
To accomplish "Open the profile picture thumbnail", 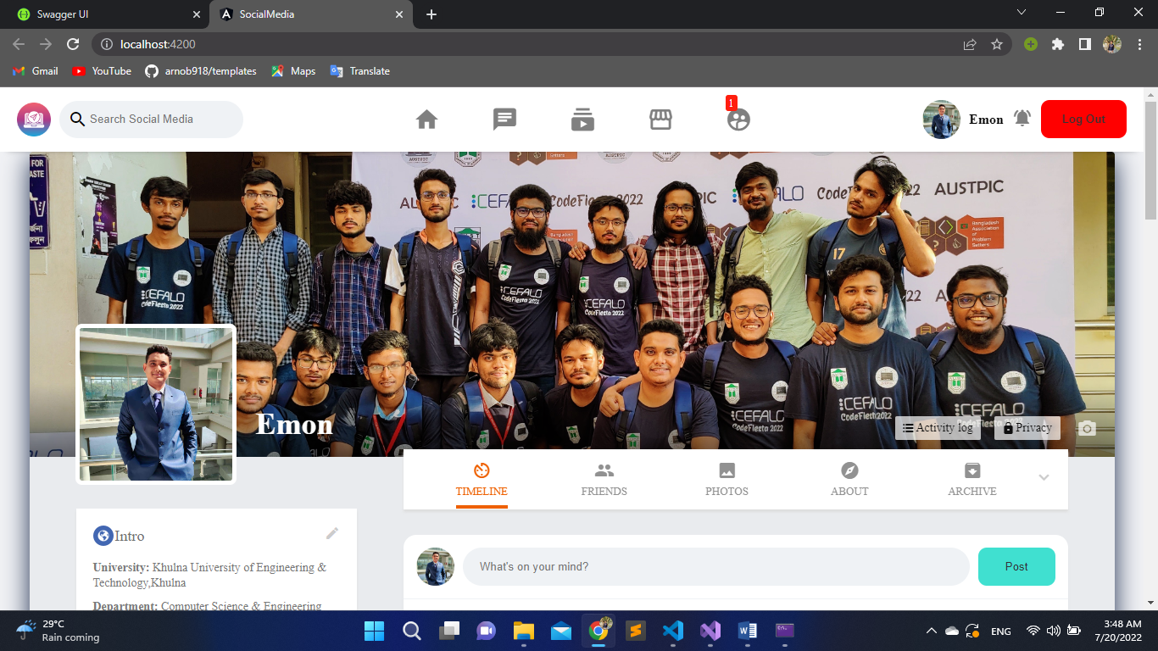I will coord(156,404).
